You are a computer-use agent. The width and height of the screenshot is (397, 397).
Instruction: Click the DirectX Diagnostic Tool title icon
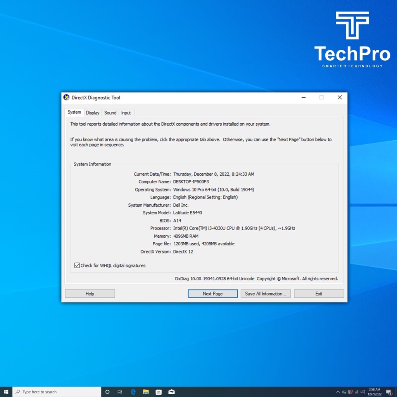click(x=66, y=98)
